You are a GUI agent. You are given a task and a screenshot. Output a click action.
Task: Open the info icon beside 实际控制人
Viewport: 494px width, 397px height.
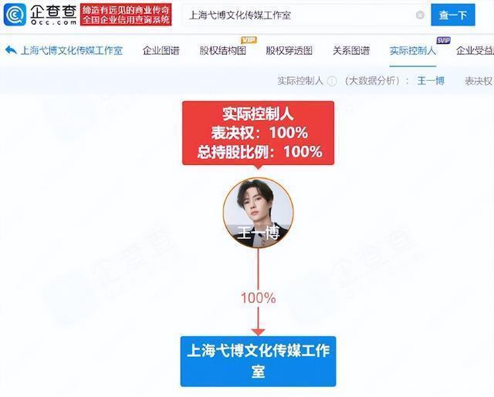[332, 81]
